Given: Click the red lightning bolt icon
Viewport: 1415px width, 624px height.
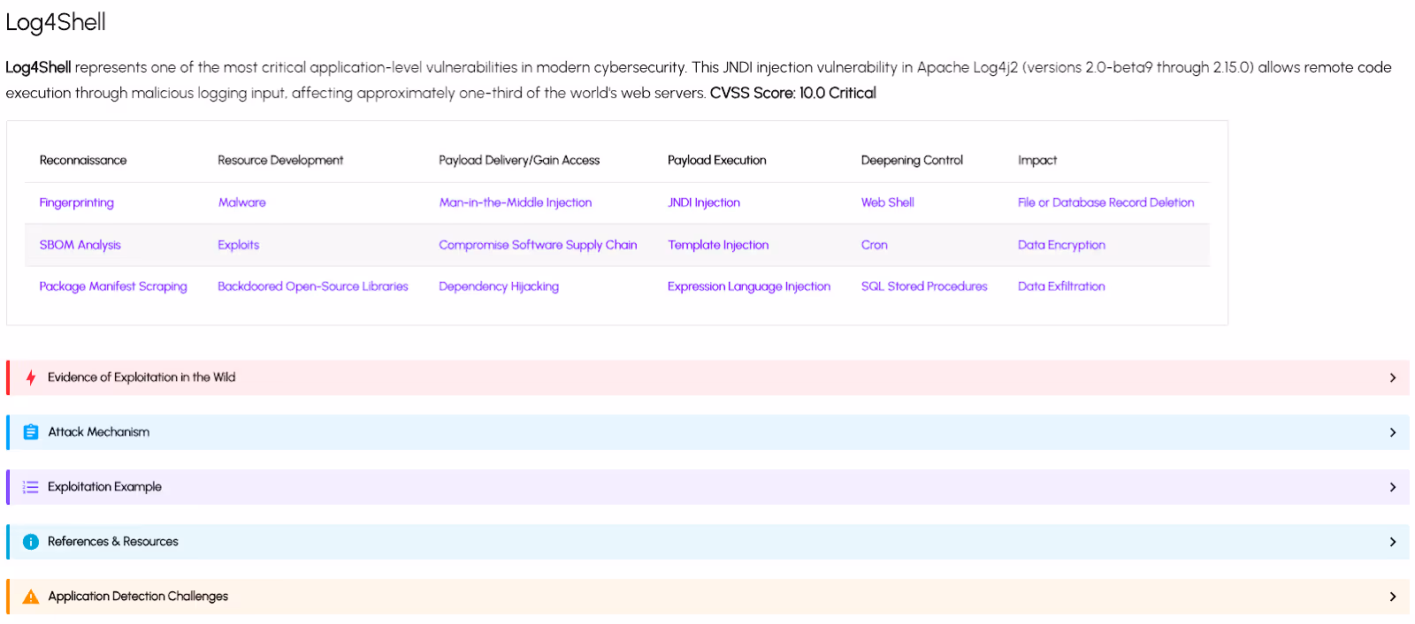Looking at the screenshot, I should pyautogui.click(x=31, y=377).
